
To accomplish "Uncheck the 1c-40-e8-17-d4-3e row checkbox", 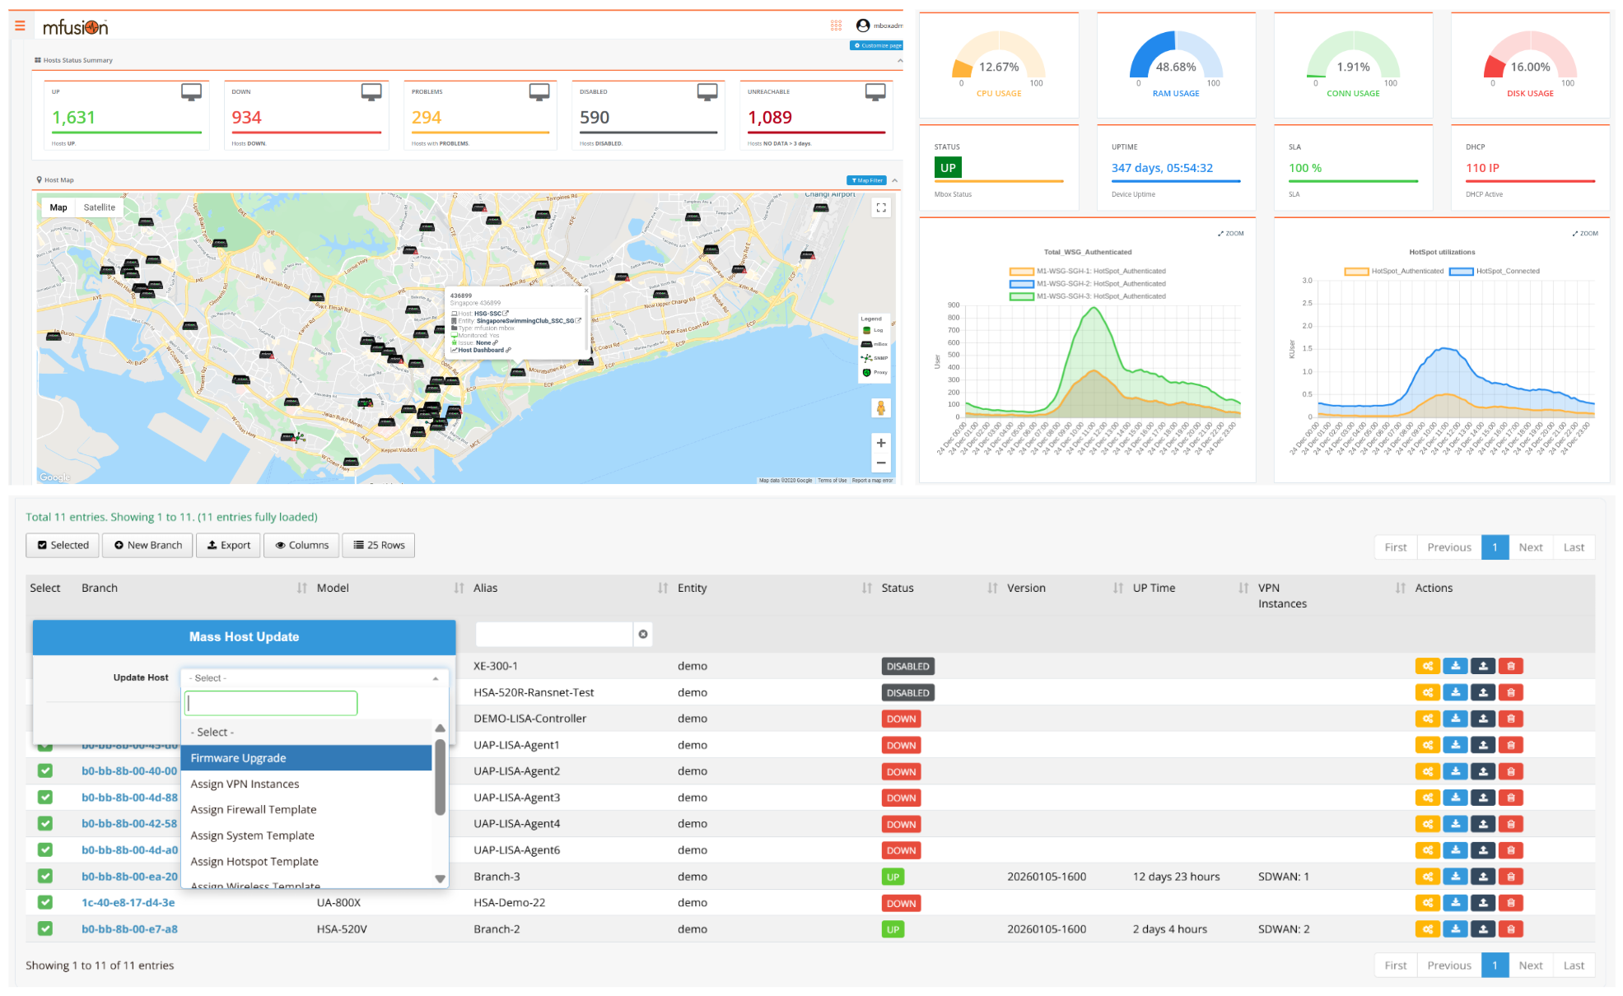I will (45, 903).
